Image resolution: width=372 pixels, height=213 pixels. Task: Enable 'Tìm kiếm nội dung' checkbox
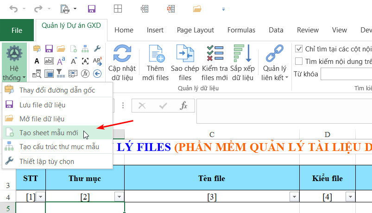click(299, 61)
